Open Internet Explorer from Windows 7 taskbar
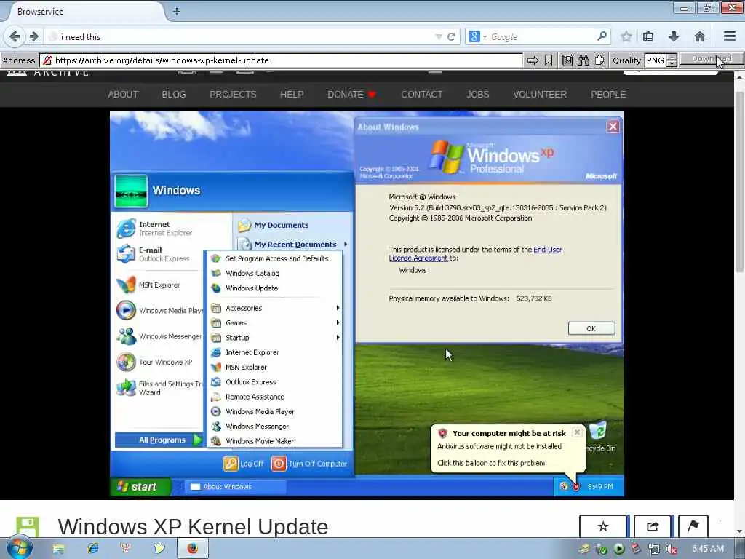745x559 pixels. click(x=92, y=549)
